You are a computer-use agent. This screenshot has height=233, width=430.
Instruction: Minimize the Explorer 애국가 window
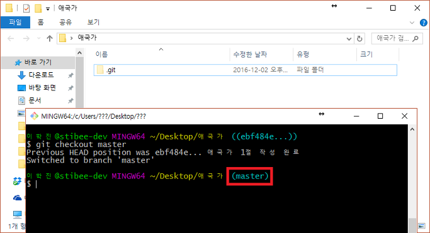369,8
